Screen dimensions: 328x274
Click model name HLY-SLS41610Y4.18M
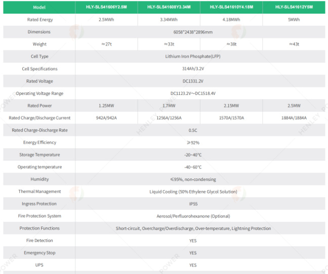pyautogui.click(x=231, y=7)
